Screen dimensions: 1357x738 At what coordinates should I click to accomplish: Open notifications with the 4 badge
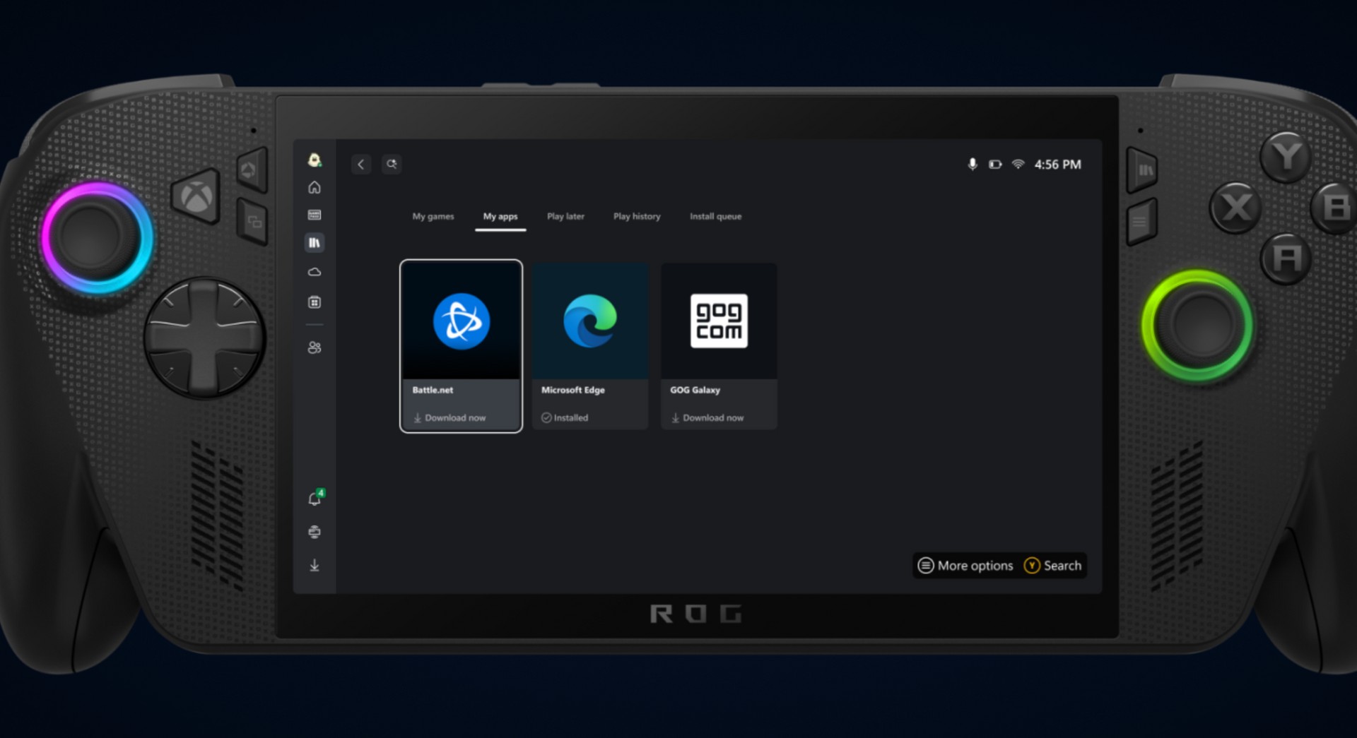point(315,499)
